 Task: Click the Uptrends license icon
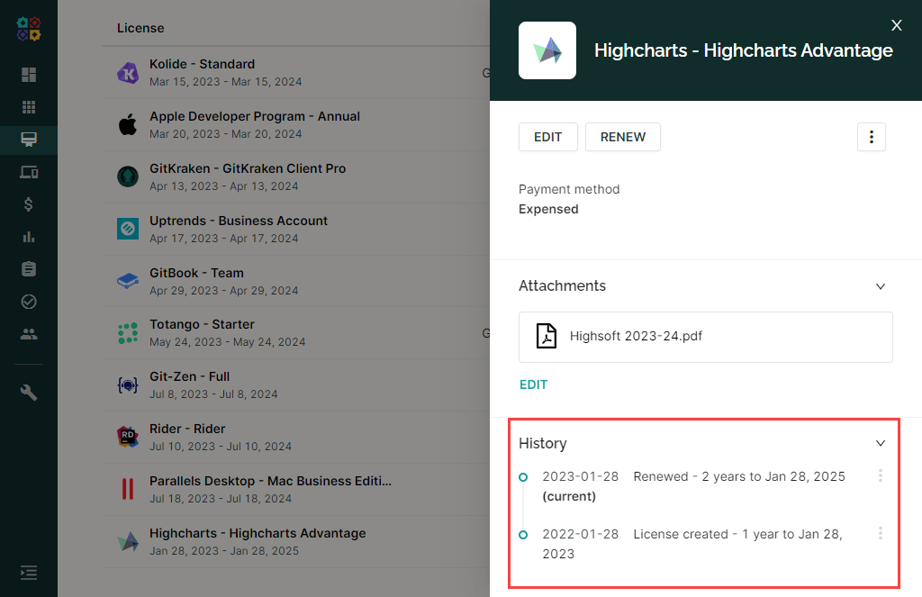[128, 228]
